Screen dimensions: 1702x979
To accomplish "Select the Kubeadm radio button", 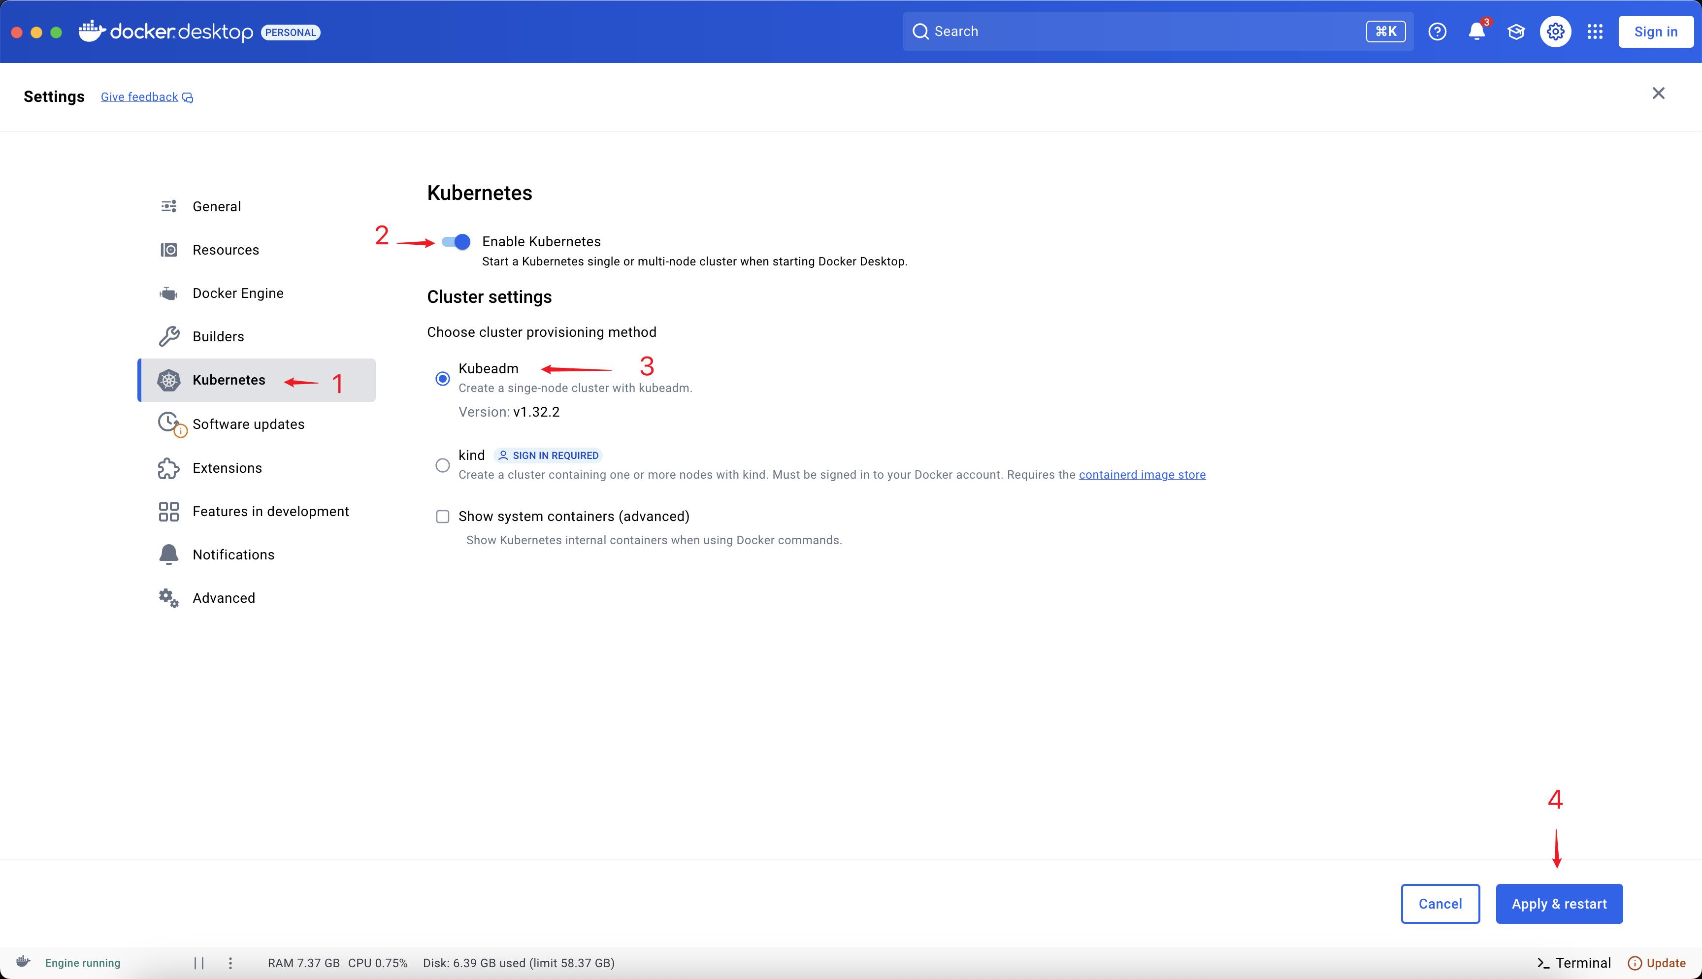I will click(x=442, y=379).
